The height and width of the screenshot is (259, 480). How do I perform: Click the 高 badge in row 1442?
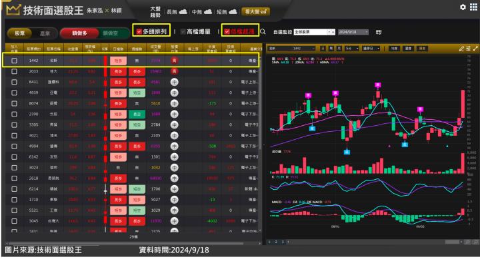point(174,61)
